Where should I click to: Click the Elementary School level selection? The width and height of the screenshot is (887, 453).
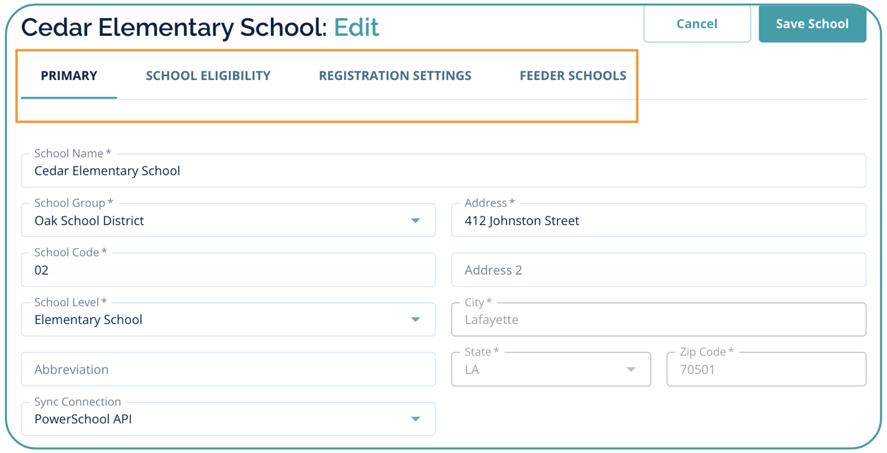[88, 320]
